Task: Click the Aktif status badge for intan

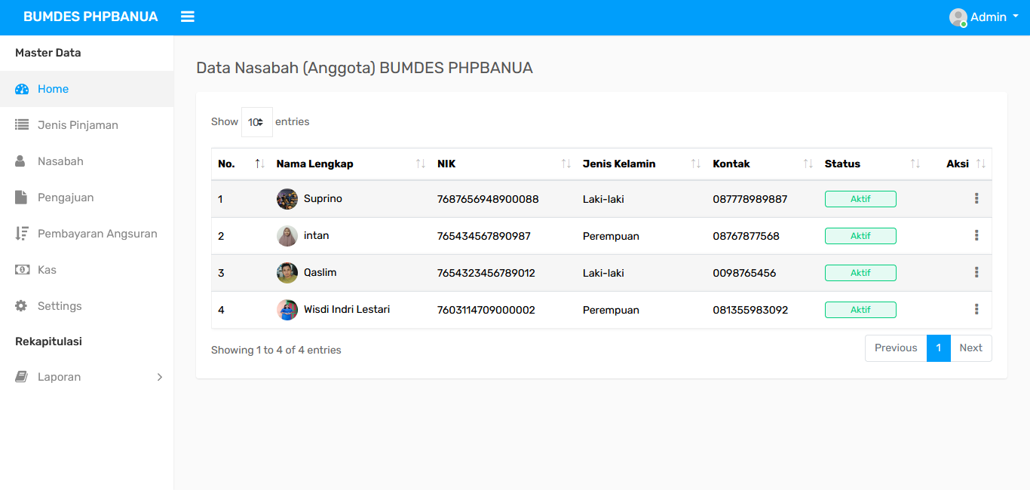Action: 860,236
